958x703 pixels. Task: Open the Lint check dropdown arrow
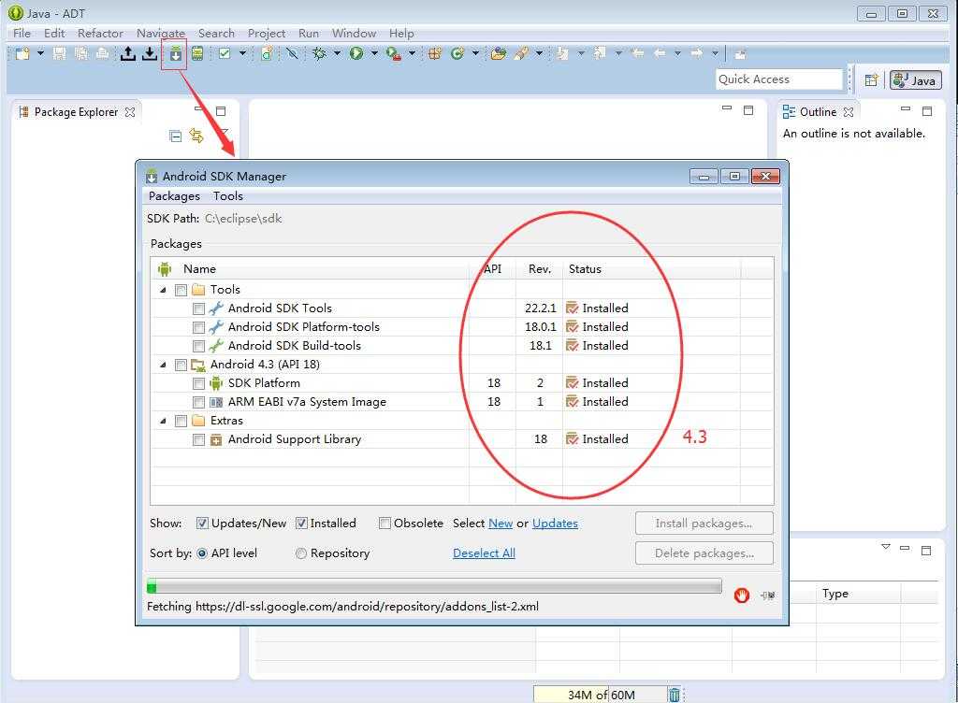(242, 53)
